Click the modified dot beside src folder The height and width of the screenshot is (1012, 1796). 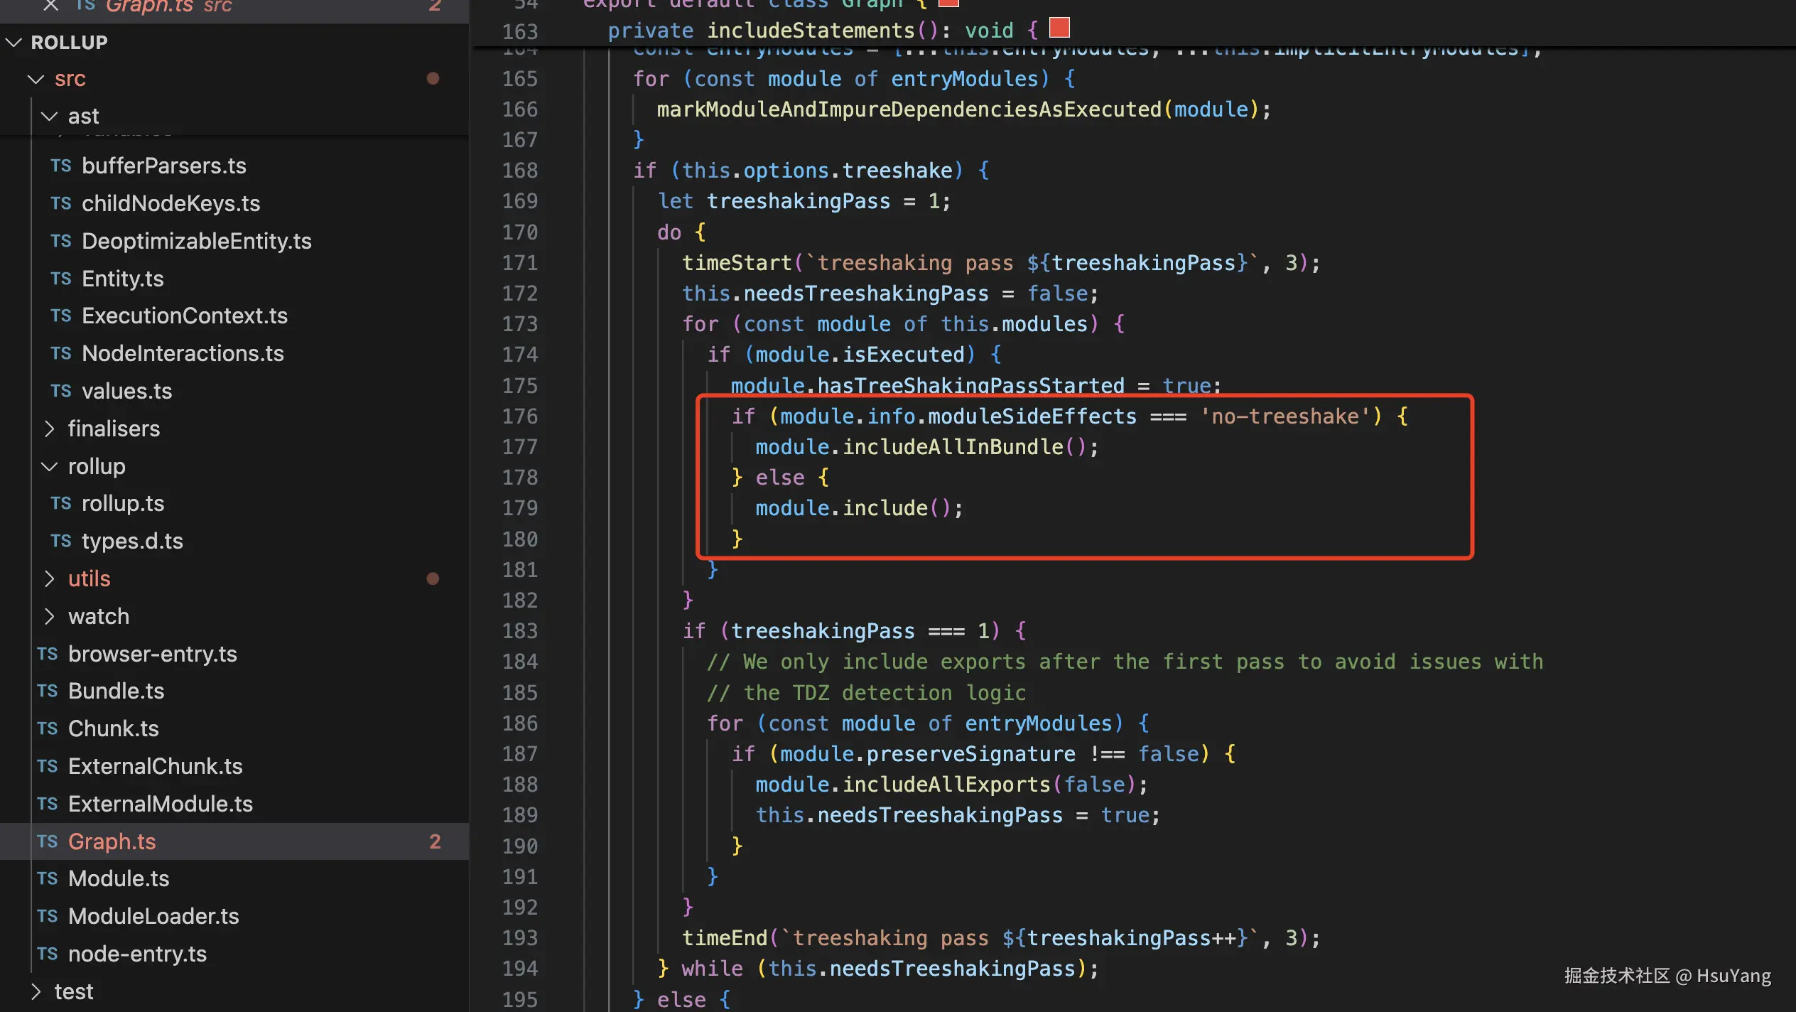pos(433,78)
